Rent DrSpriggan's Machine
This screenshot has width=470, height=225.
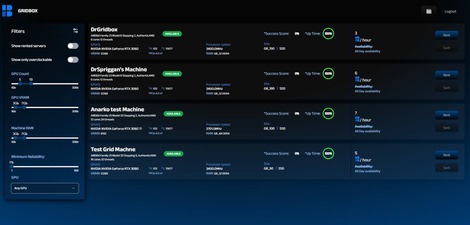pos(446,75)
